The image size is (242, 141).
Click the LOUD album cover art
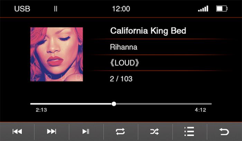tap(56, 54)
